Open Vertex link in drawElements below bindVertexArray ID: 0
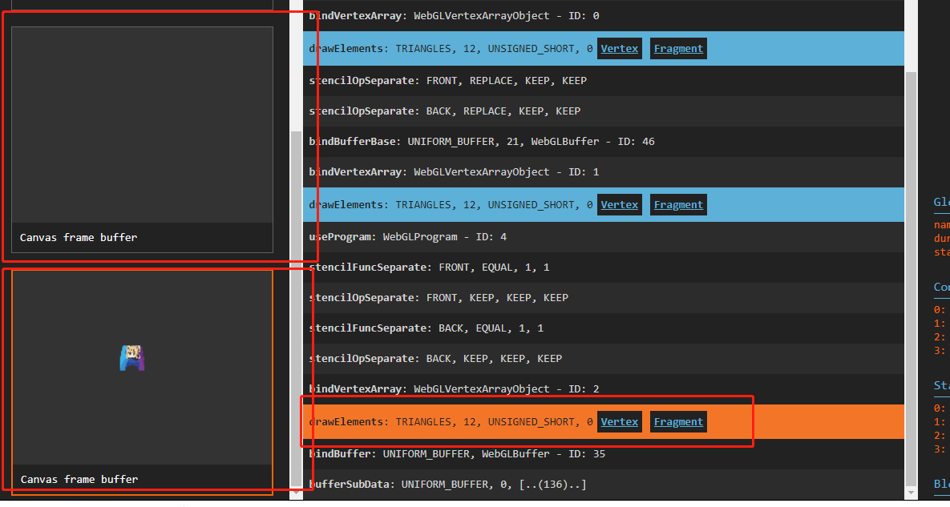The width and height of the screenshot is (950, 507). coord(619,48)
